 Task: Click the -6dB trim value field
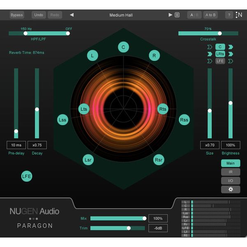pyautogui.click(x=158, y=228)
